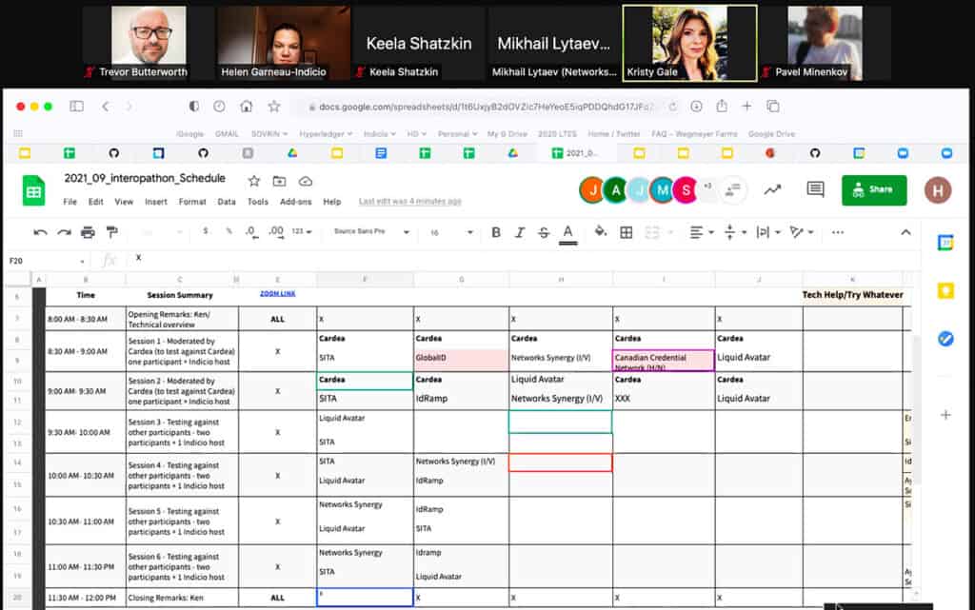
Task: Click the Move to folder icon
Action: tap(279, 181)
